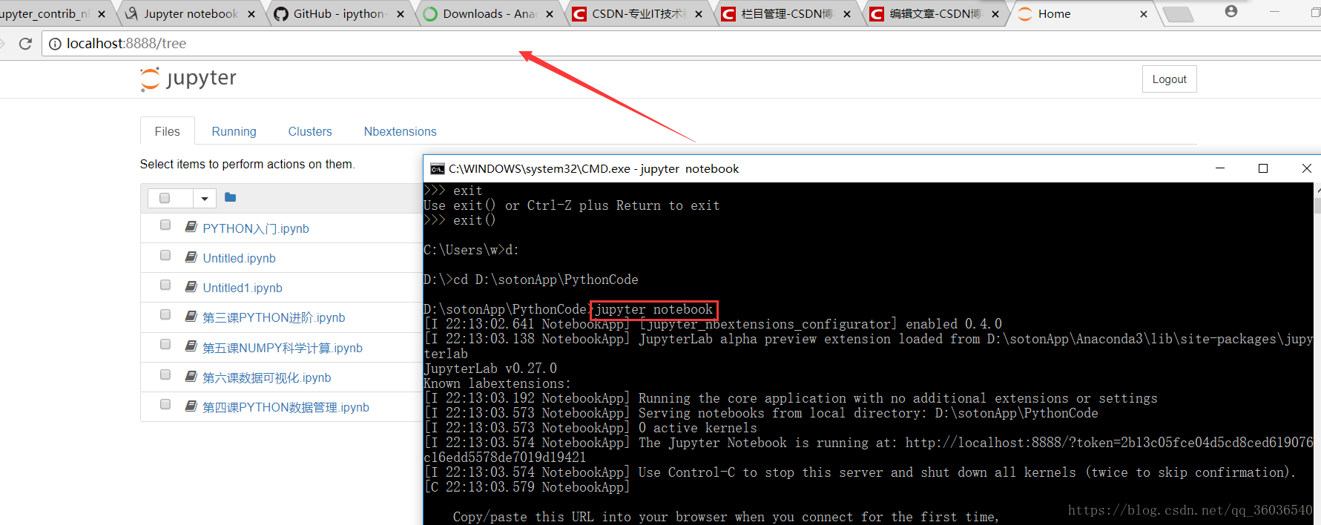The height and width of the screenshot is (525, 1321).
Task: Click notebook icon beside 第三课PYTHON进阶.ipynb
Action: 191,316
